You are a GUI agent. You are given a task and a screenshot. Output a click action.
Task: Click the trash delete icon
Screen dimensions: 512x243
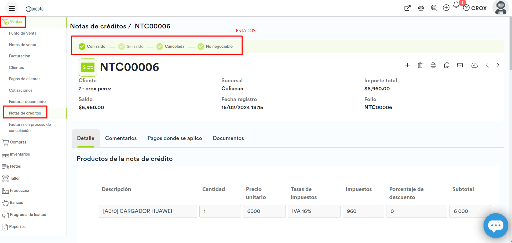[420, 65]
